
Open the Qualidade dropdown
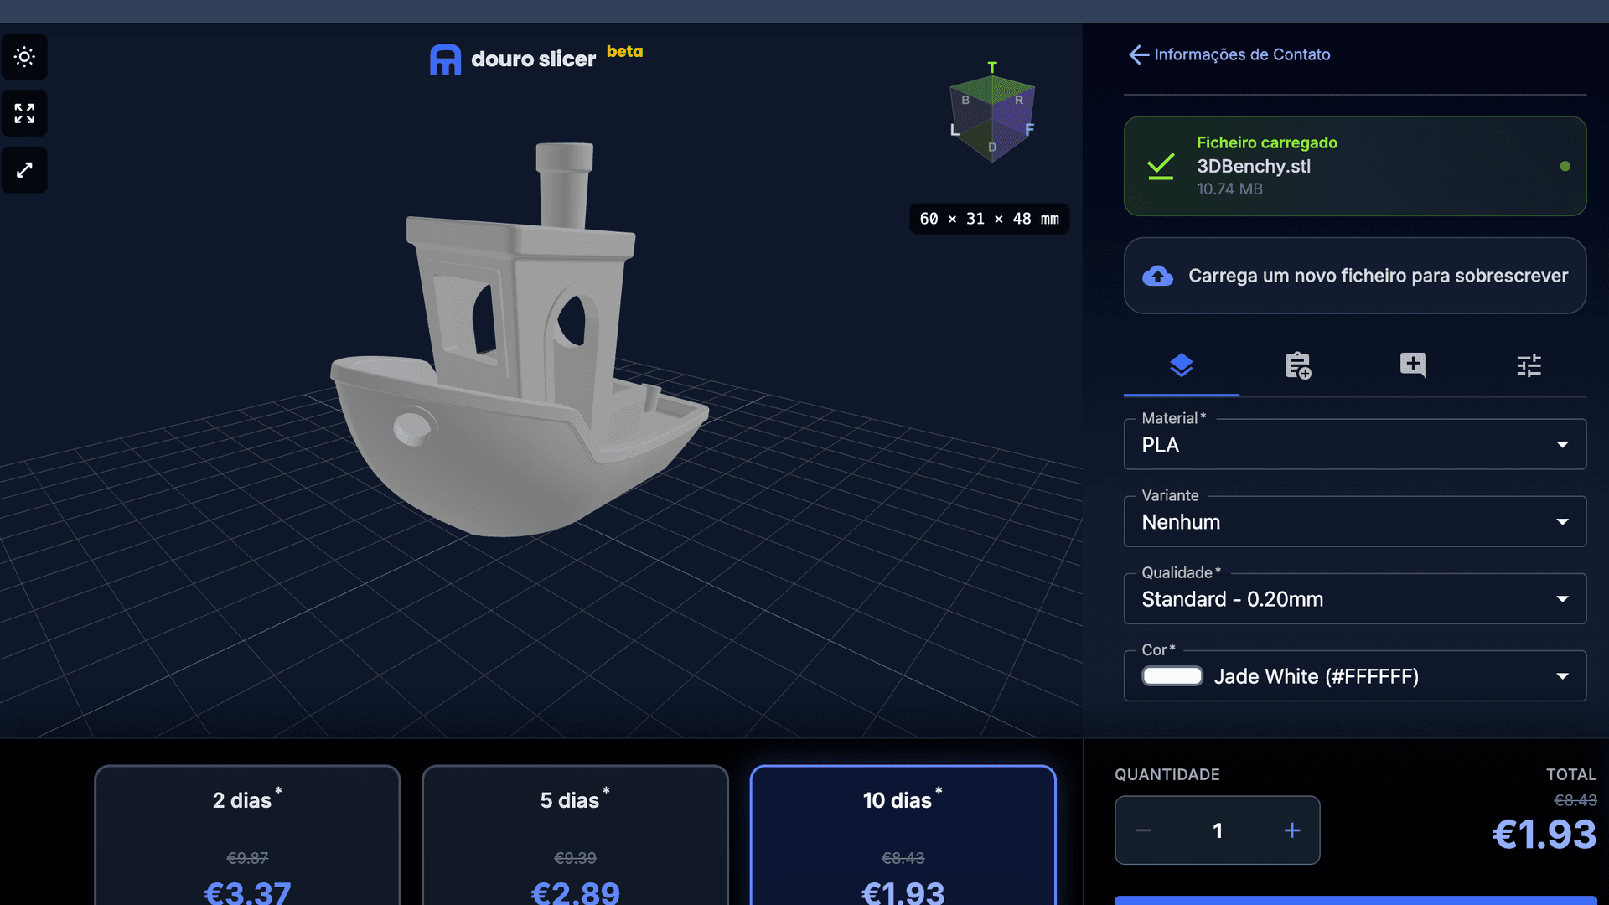(x=1354, y=599)
